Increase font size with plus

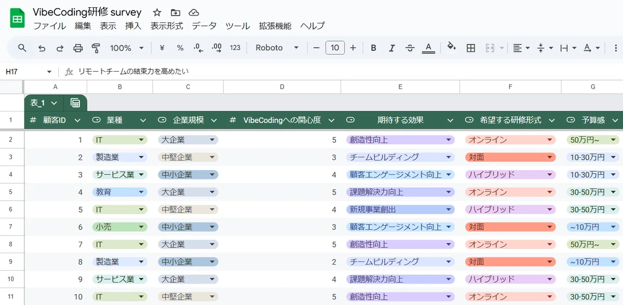pyautogui.click(x=353, y=48)
